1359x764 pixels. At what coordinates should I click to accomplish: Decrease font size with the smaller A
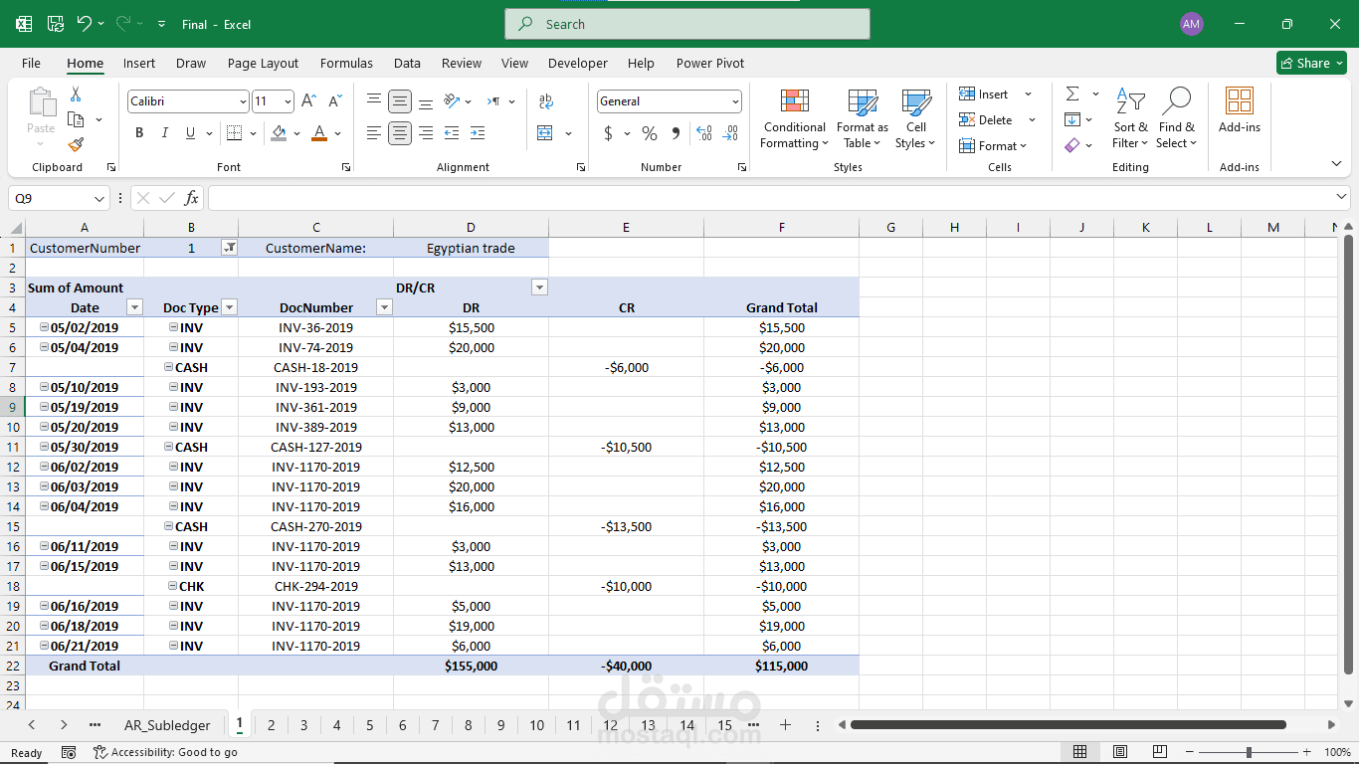(x=334, y=101)
